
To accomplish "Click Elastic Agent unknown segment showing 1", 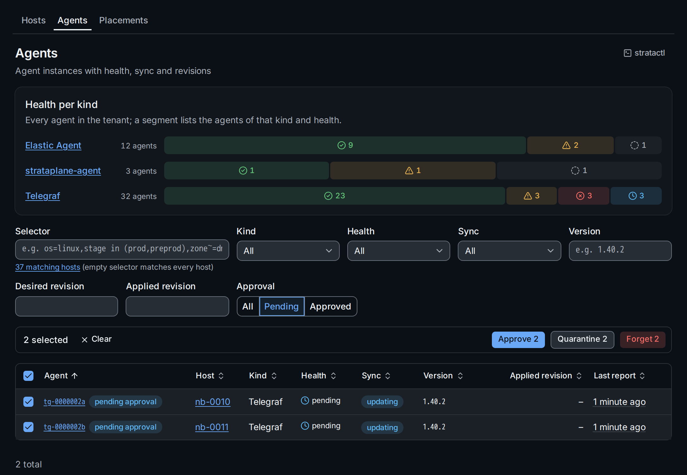I will (638, 145).
